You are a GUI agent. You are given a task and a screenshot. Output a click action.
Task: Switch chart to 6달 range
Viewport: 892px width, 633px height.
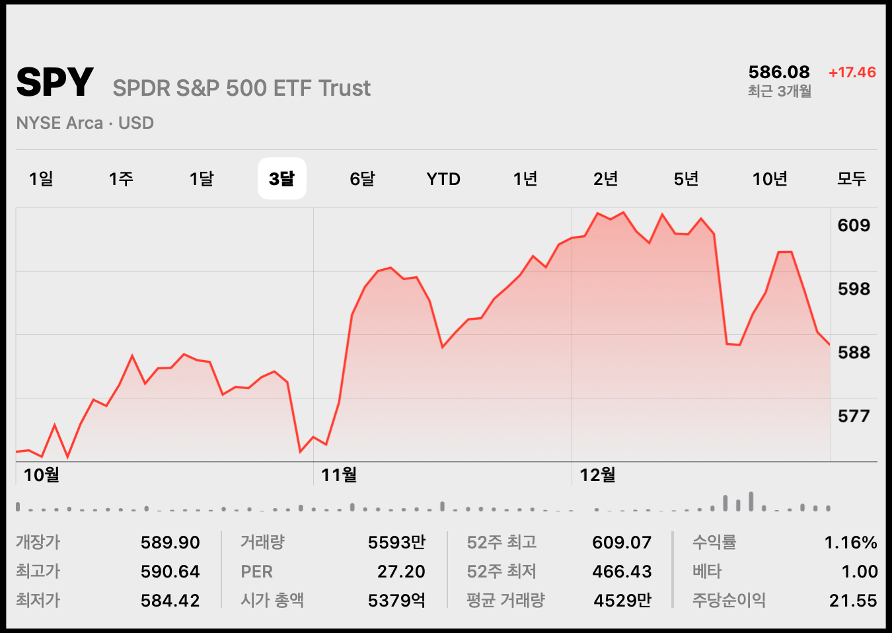click(x=362, y=178)
